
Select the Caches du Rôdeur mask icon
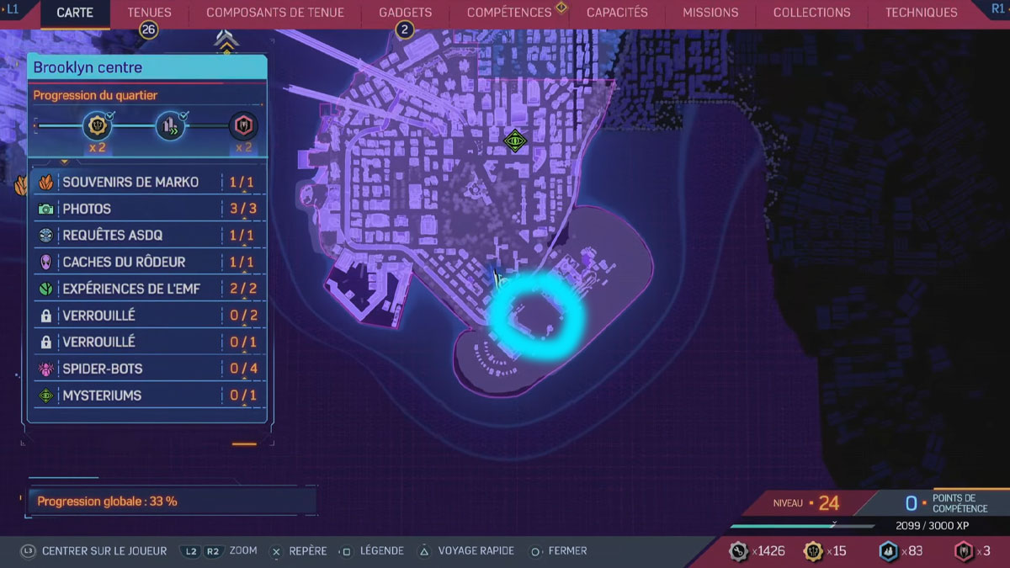point(45,262)
